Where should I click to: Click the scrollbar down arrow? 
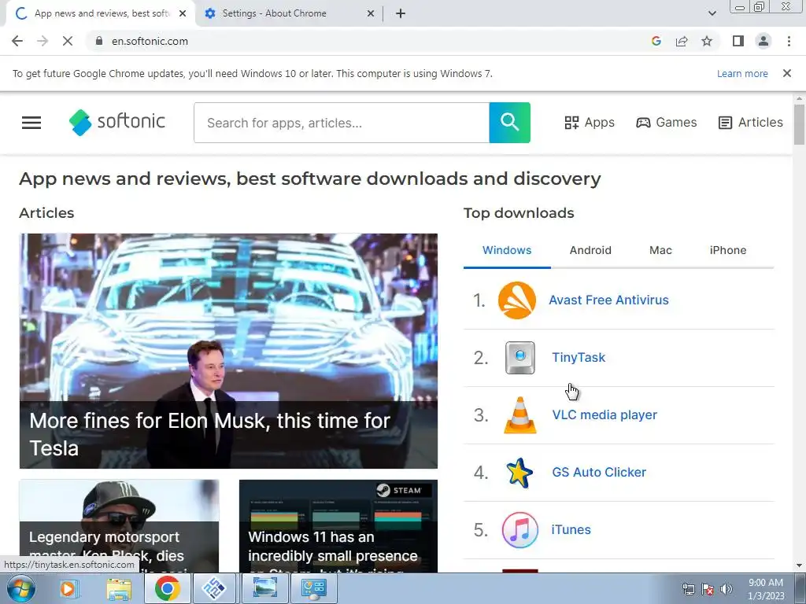pos(799,565)
